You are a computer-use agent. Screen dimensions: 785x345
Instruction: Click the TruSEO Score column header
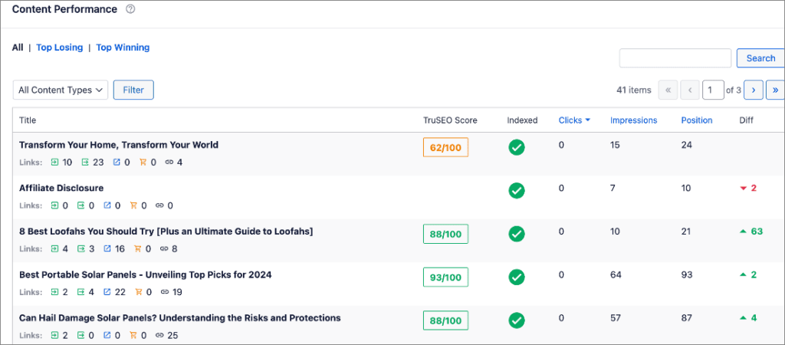point(450,120)
